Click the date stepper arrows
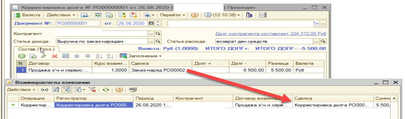Screen dimensions: 405x119 coord(158,23)
